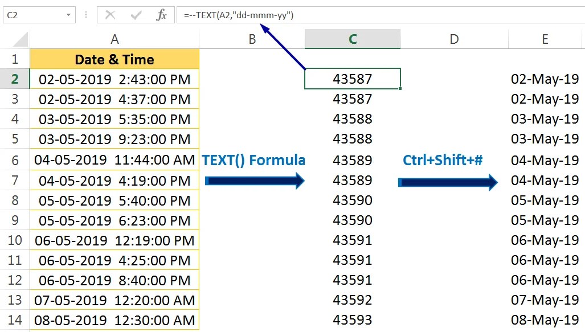Select row 1 header
This screenshot has height=332, width=585.
coord(14,59)
